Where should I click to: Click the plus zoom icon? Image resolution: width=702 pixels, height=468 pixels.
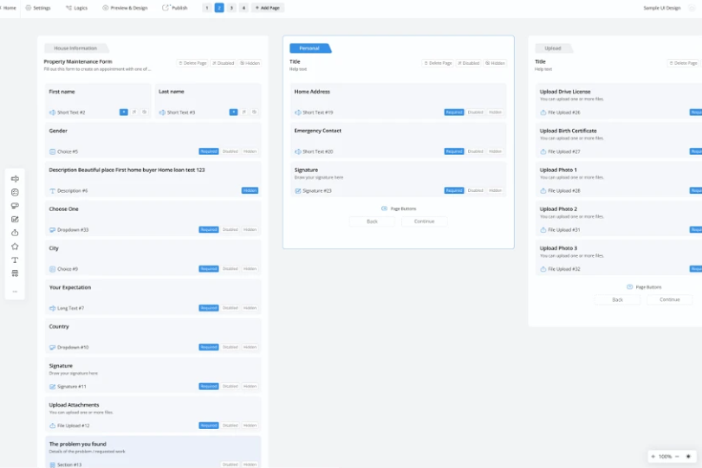(x=653, y=457)
